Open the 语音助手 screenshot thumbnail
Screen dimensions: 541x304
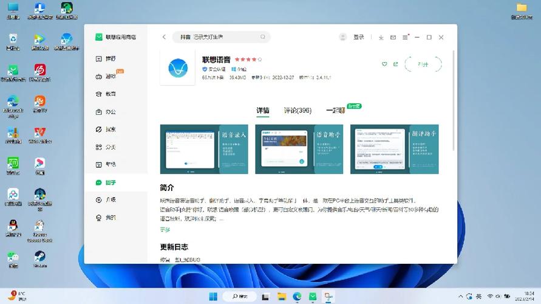pyautogui.click(x=299, y=149)
